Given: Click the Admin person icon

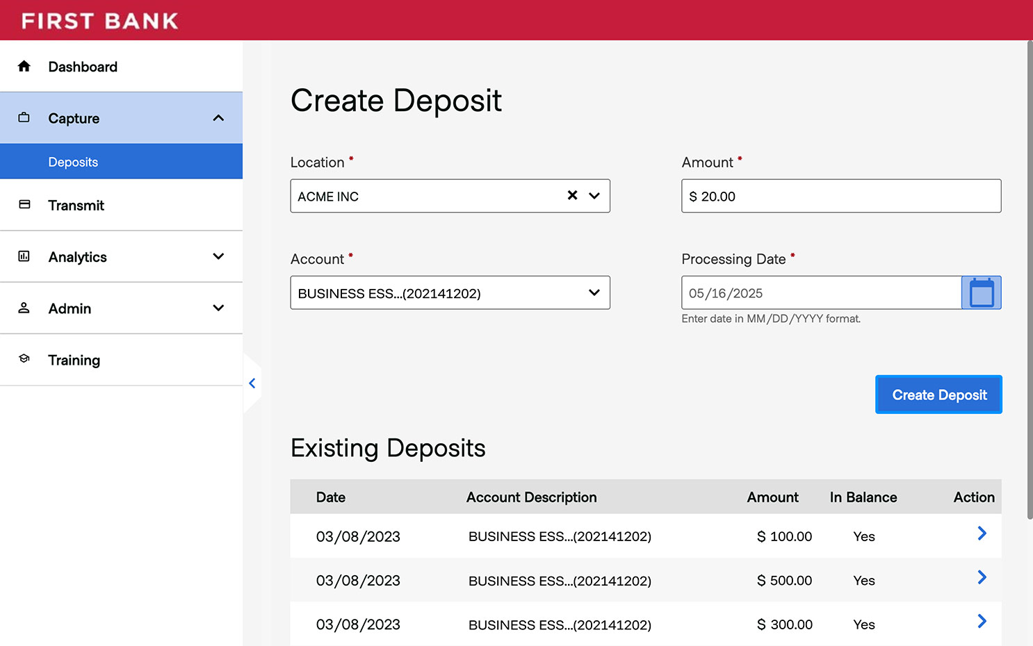Looking at the screenshot, I should [x=24, y=308].
